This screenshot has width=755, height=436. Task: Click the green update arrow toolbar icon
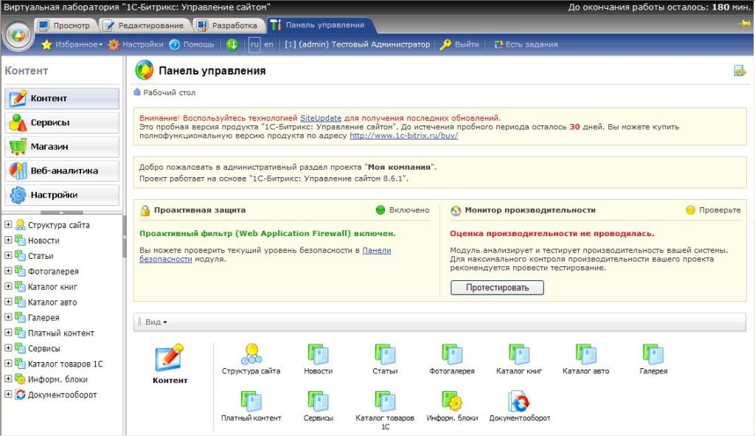tap(232, 44)
